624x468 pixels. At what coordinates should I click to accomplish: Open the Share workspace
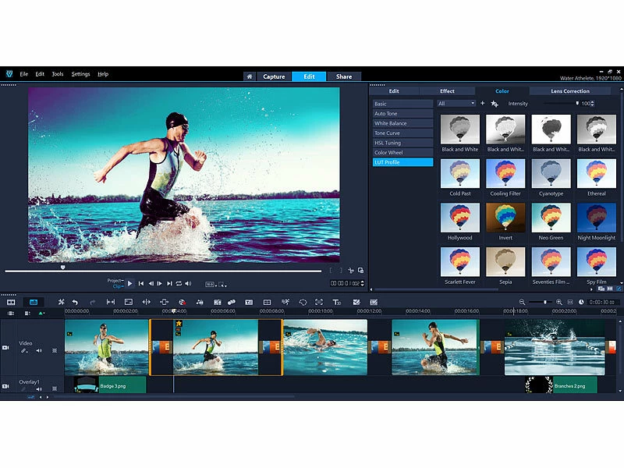(x=344, y=76)
